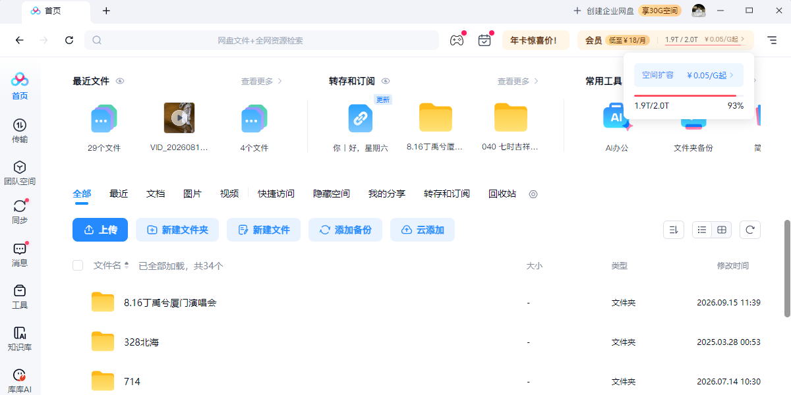Open the 29个文件 recent files stack

pyautogui.click(x=104, y=119)
